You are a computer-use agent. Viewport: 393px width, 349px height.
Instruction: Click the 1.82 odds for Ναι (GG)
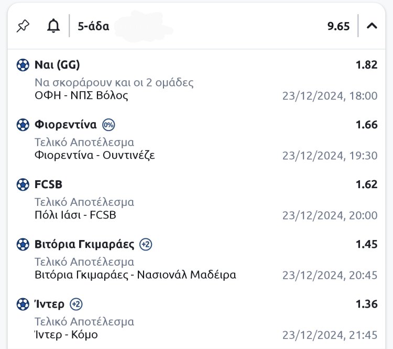click(x=366, y=65)
